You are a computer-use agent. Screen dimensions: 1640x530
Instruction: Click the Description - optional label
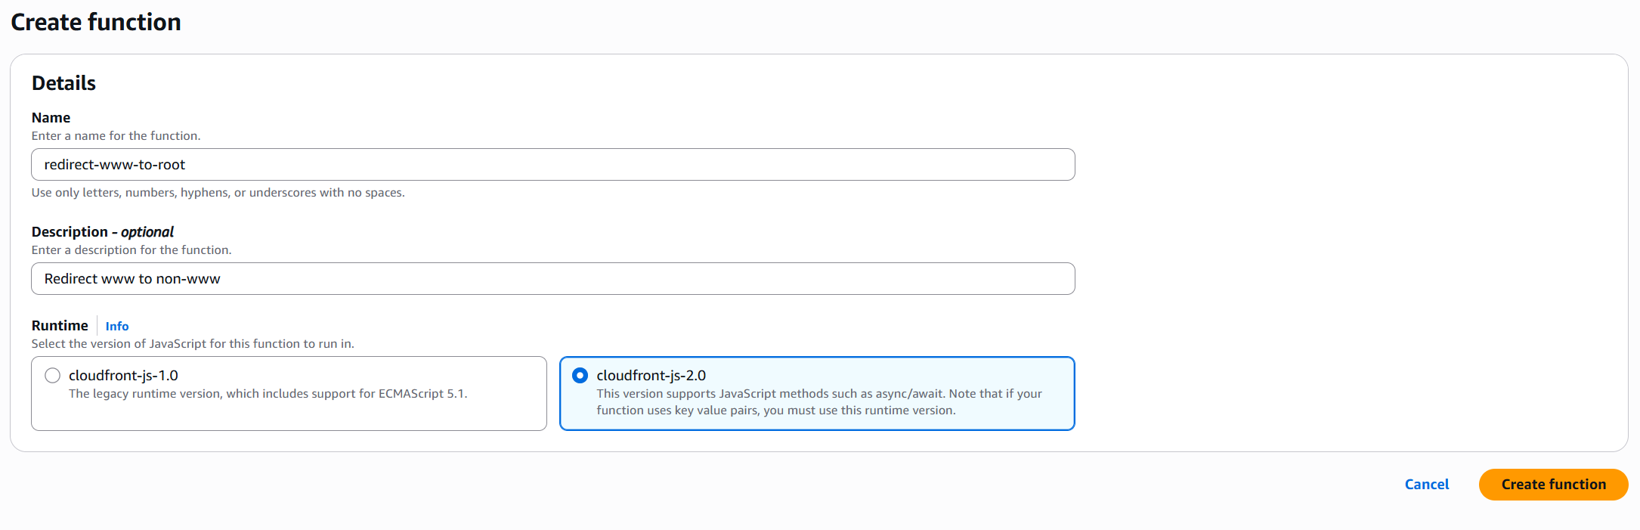click(x=102, y=232)
